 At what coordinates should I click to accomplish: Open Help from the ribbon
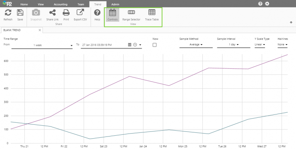pyautogui.click(x=97, y=15)
